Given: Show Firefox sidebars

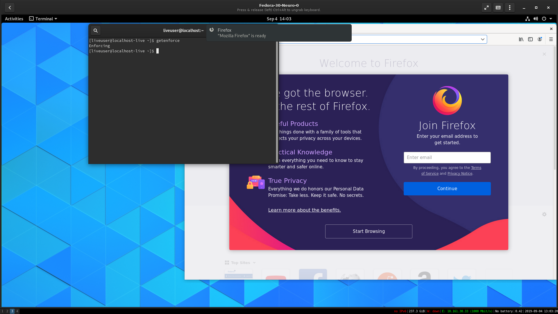Looking at the screenshot, I should (x=530, y=39).
